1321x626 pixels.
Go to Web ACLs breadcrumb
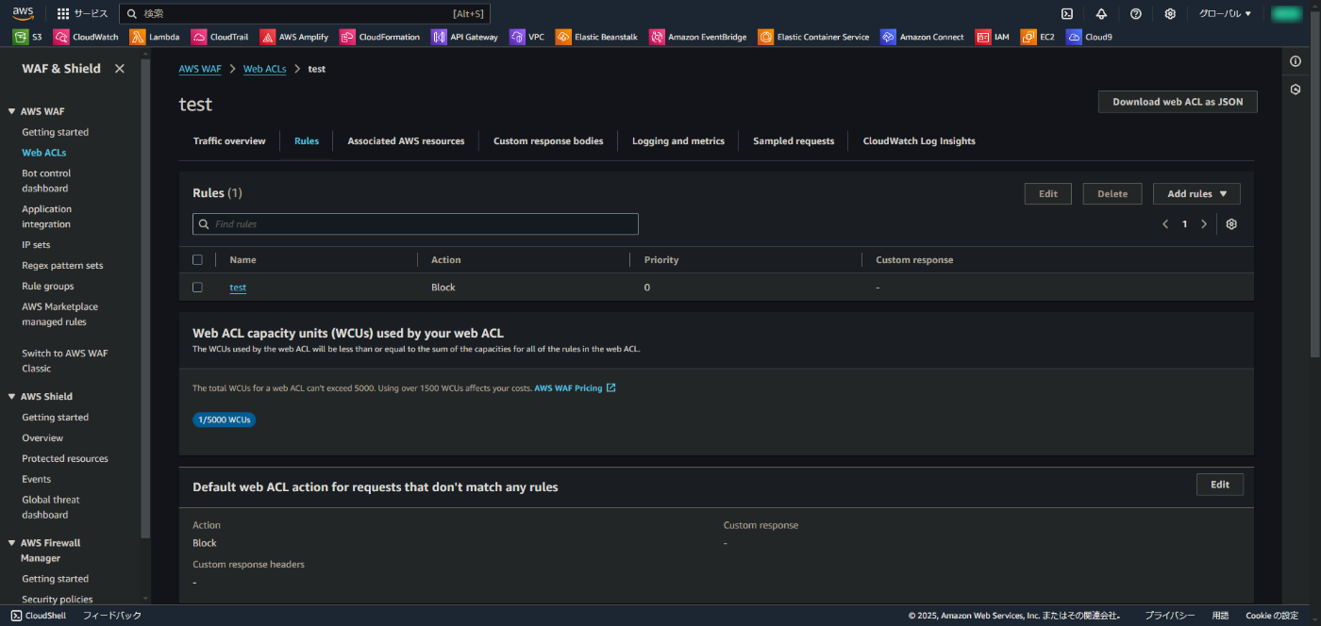(x=265, y=69)
